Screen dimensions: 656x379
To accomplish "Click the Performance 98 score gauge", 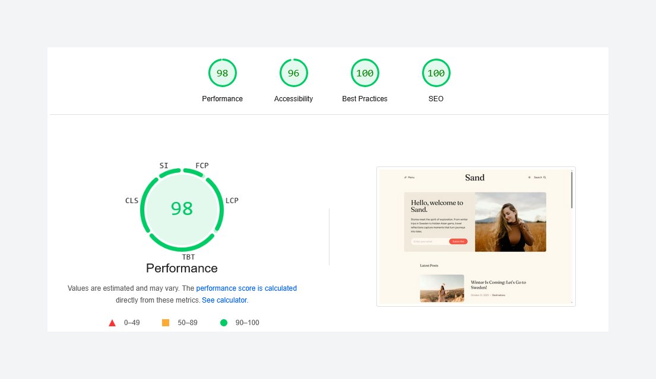I will click(x=222, y=72).
